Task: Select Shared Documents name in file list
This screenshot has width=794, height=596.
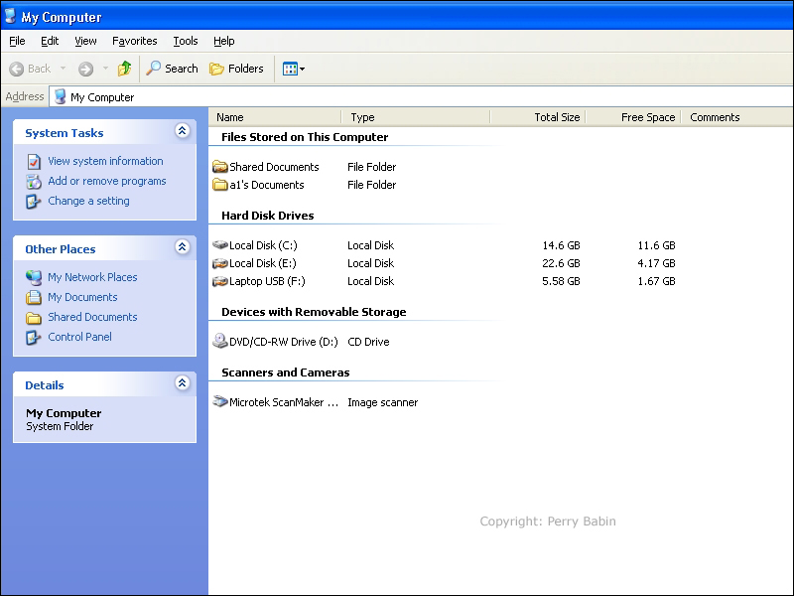Action: [274, 167]
